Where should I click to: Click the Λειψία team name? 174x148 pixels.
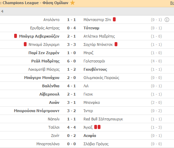click(x=90, y=136)
